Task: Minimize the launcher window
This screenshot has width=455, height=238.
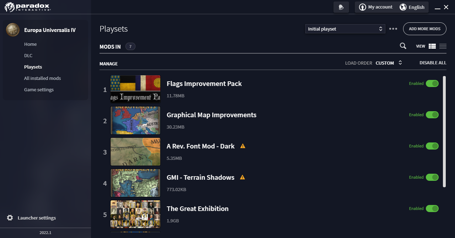Action: point(438,8)
